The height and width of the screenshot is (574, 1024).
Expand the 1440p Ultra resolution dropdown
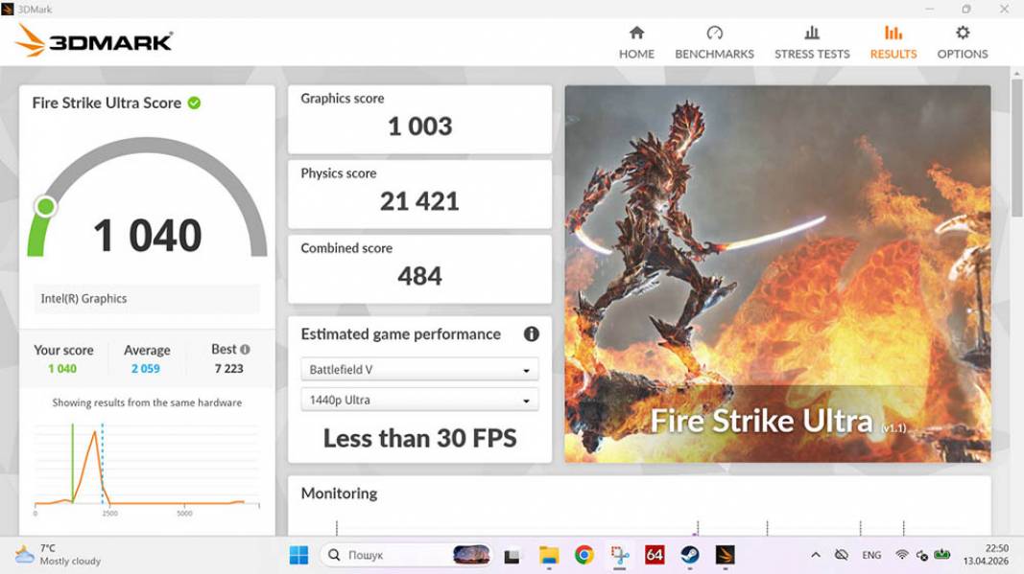click(x=419, y=400)
